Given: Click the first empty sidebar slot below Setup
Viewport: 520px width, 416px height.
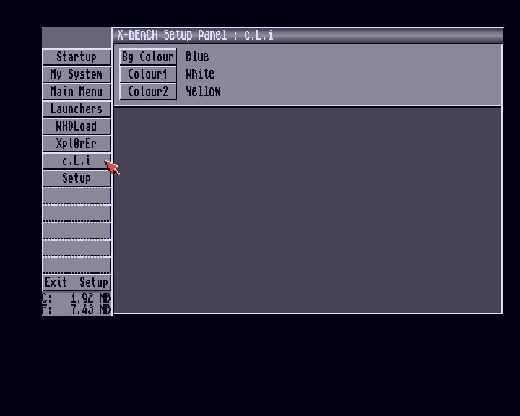Looking at the screenshot, I should pyautogui.click(x=77, y=196).
